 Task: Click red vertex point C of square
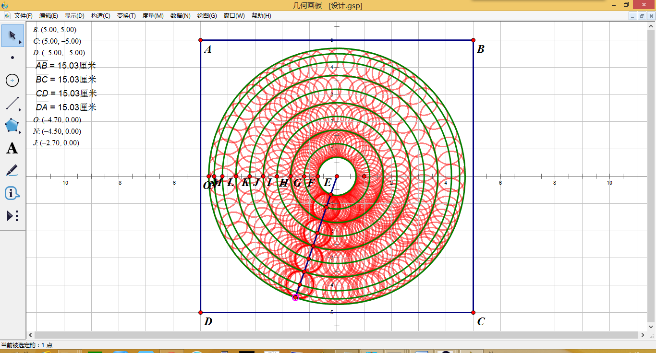[473, 312]
